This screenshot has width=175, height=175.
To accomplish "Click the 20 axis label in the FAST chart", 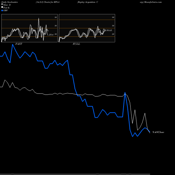I will (56, 34).
